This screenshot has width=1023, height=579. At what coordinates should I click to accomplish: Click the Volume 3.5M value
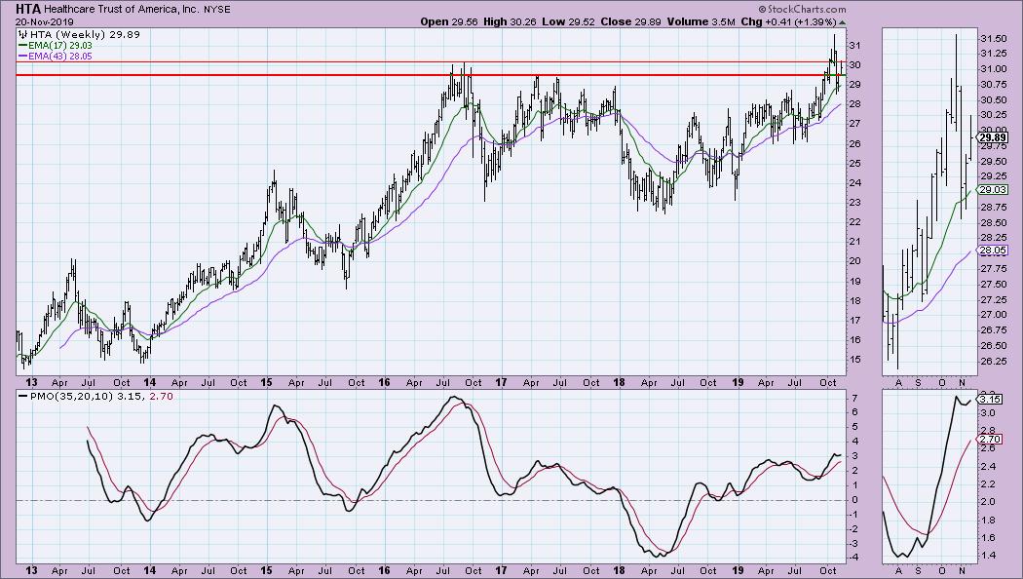coord(701,21)
